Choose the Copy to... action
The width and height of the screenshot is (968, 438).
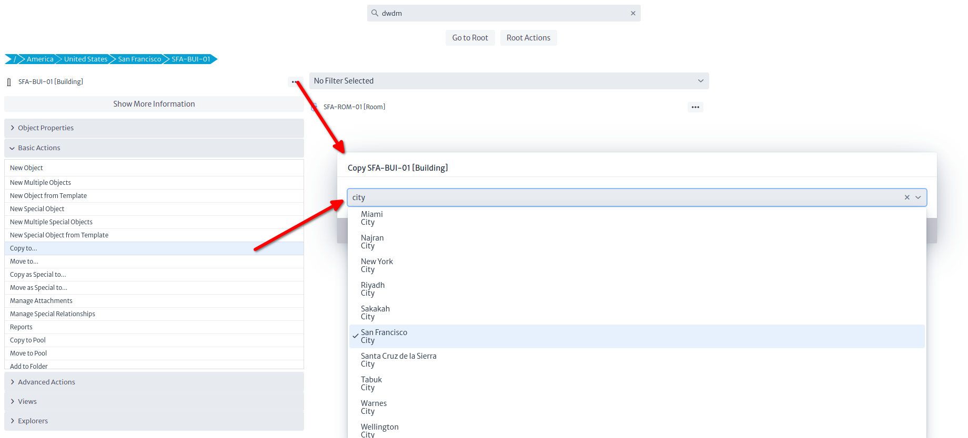(x=24, y=248)
